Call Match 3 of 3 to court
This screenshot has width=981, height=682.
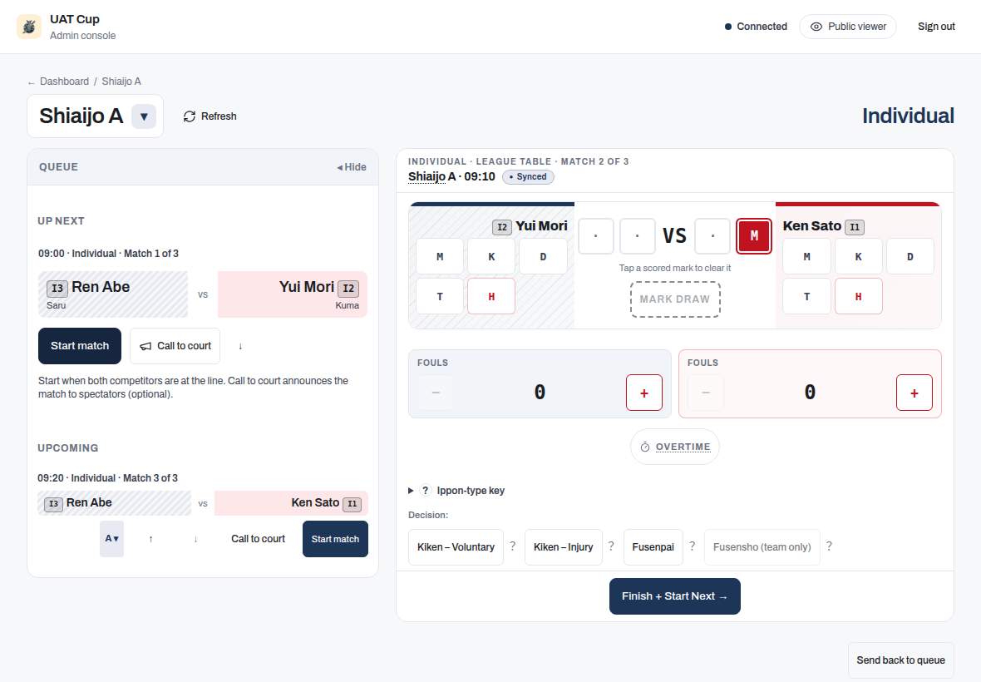pos(258,539)
